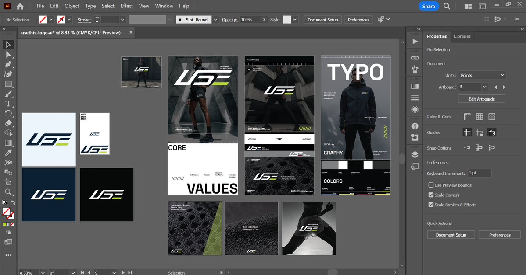Toggle lock guides icon
The width and height of the screenshot is (526, 275).
[x=479, y=132]
